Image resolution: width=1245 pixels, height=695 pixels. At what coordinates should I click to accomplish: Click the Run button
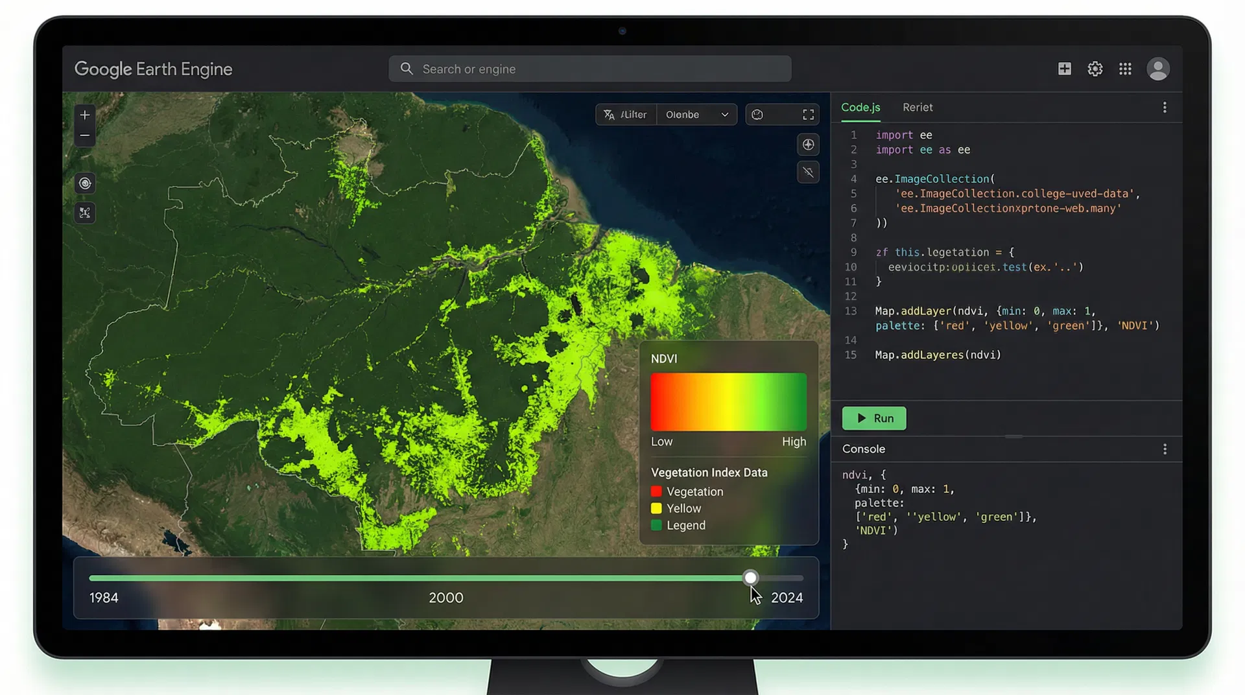click(x=873, y=418)
